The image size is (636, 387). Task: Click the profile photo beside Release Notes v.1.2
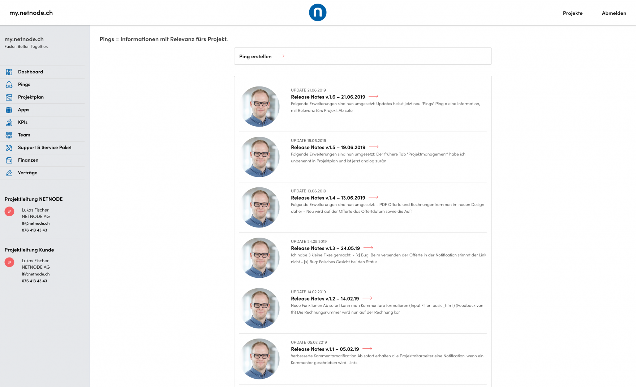[259, 308]
